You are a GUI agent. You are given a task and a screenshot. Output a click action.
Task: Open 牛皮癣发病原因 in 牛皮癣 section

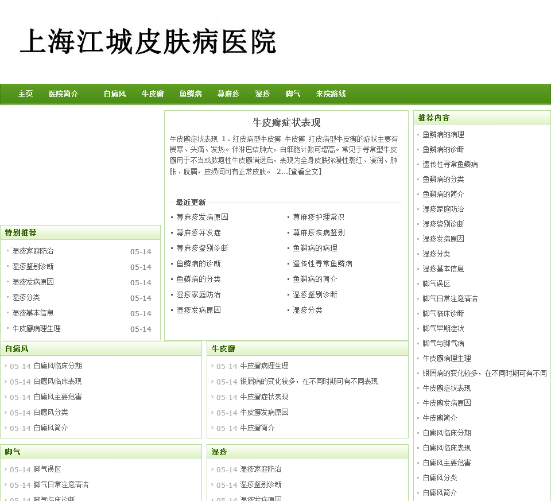(264, 412)
